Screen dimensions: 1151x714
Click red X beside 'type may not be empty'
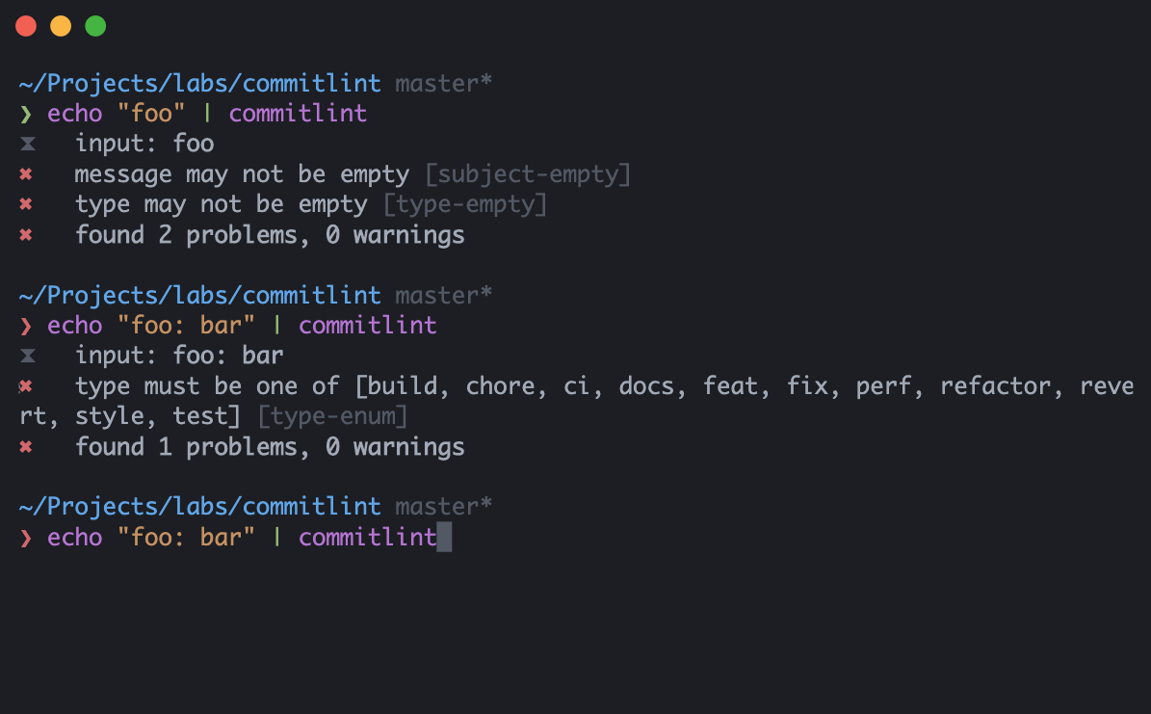click(26, 204)
